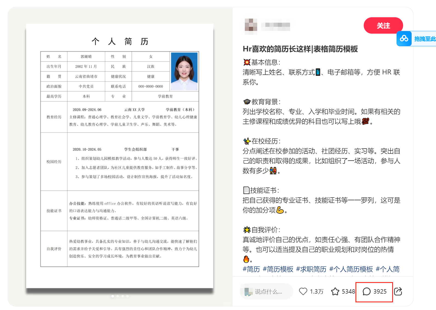
Task: Click the 5348 favorites count
Action: click(348, 292)
